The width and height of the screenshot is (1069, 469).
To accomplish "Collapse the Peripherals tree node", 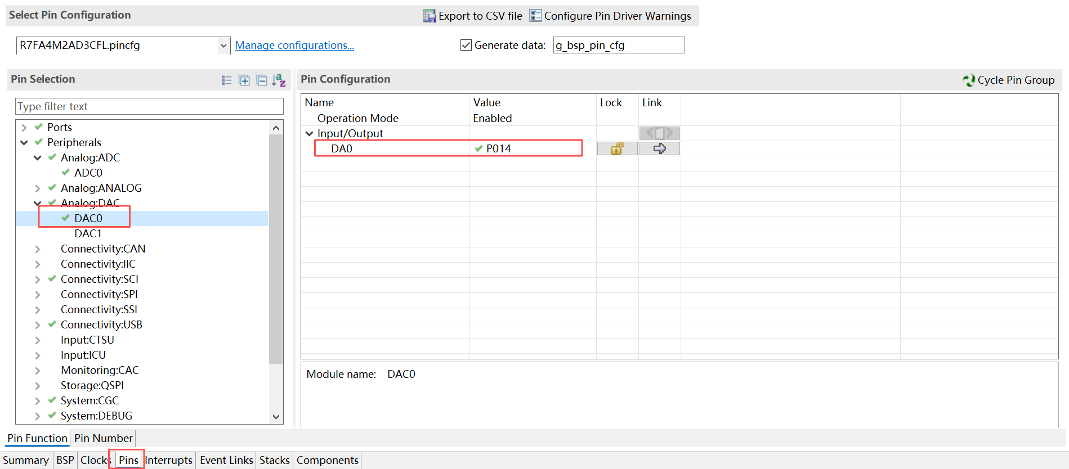I will coord(24,143).
